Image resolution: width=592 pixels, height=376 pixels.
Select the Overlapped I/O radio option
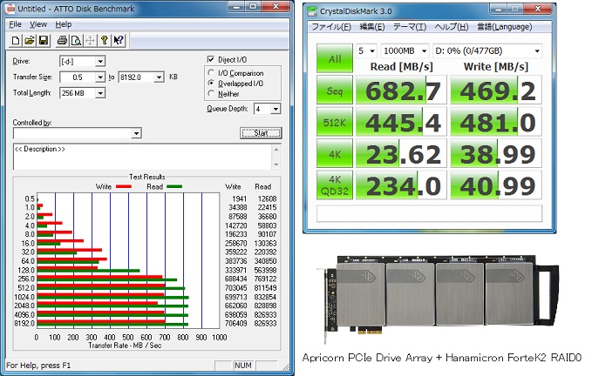click(211, 83)
